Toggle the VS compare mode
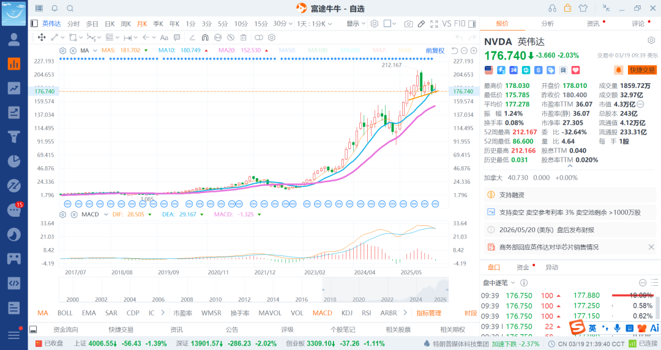This screenshot has height=350, width=661. tap(447, 24)
